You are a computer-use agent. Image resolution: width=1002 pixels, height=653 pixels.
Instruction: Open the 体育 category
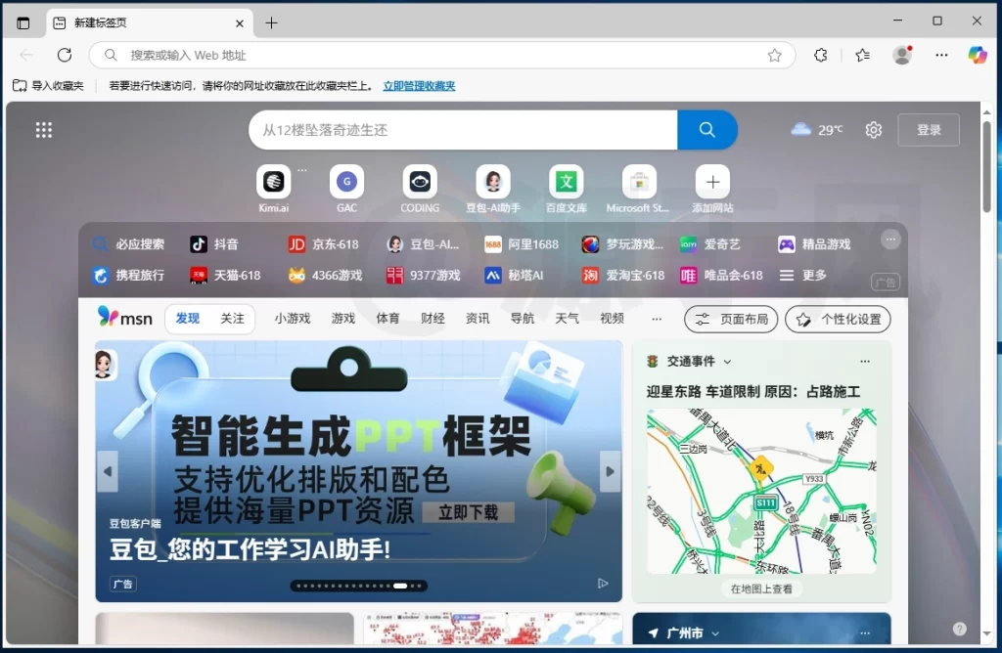pyautogui.click(x=387, y=319)
